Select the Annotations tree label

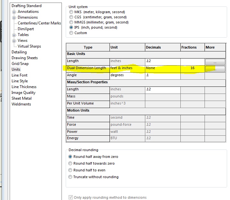(x=28, y=12)
